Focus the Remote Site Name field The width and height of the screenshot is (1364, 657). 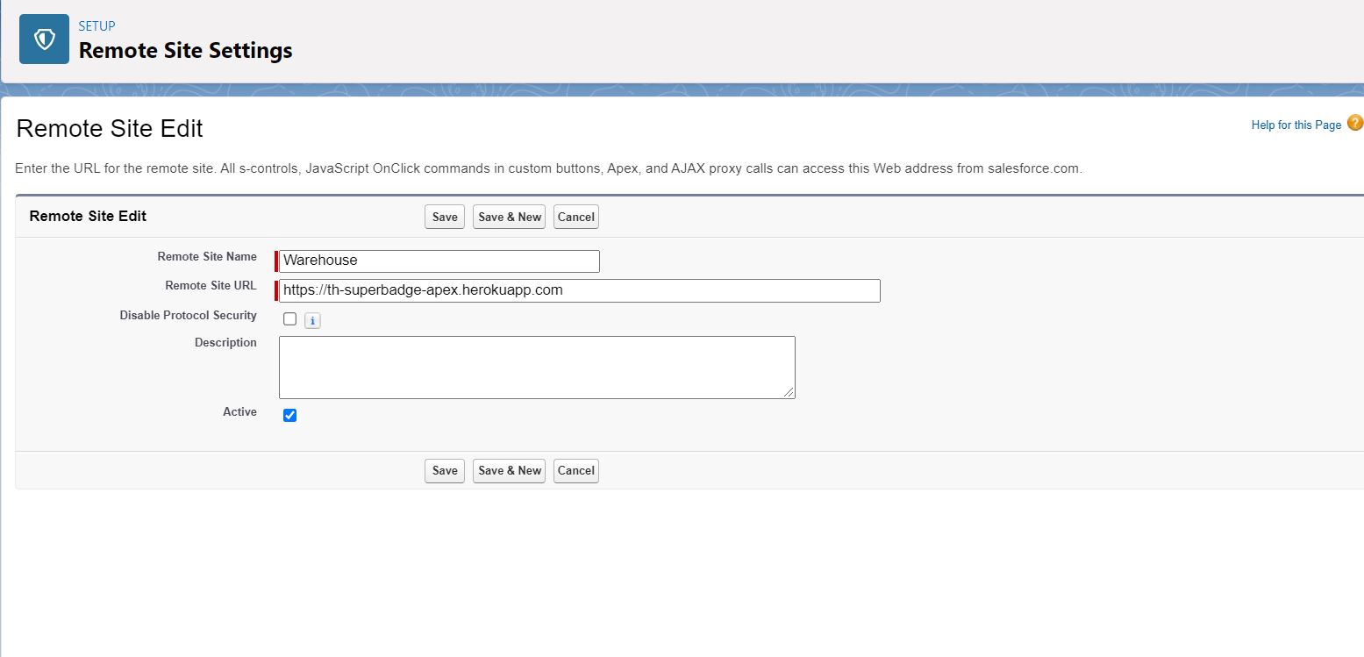point(439,261)
